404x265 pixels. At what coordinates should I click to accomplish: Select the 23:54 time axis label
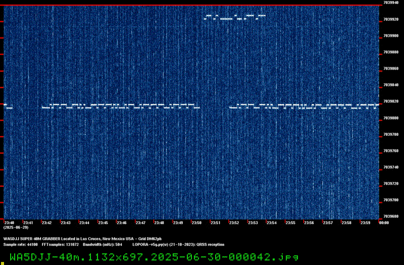[272, 223]
